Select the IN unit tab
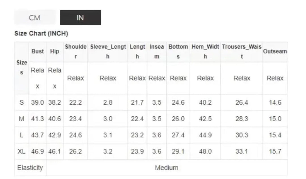The image size is (306, 179). pos(80,18)
